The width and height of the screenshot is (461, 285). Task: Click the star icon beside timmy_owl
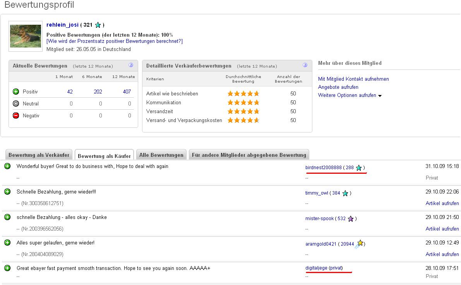tap(345, 193)
